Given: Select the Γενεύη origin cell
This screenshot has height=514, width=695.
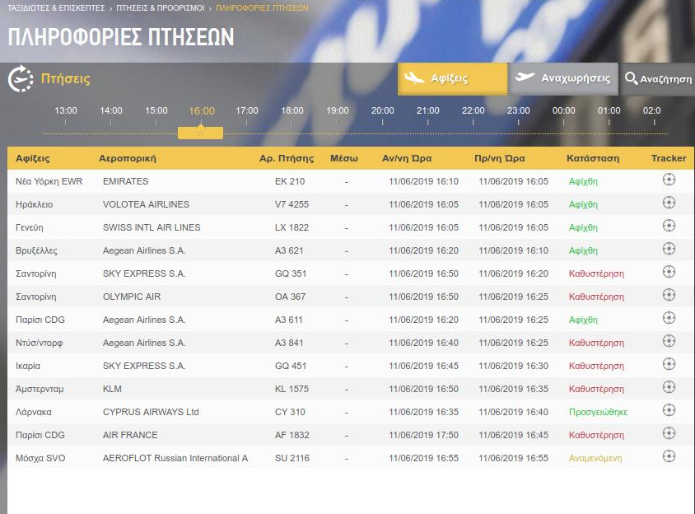Looking at the screenshot, I should [x=30, y=227].
